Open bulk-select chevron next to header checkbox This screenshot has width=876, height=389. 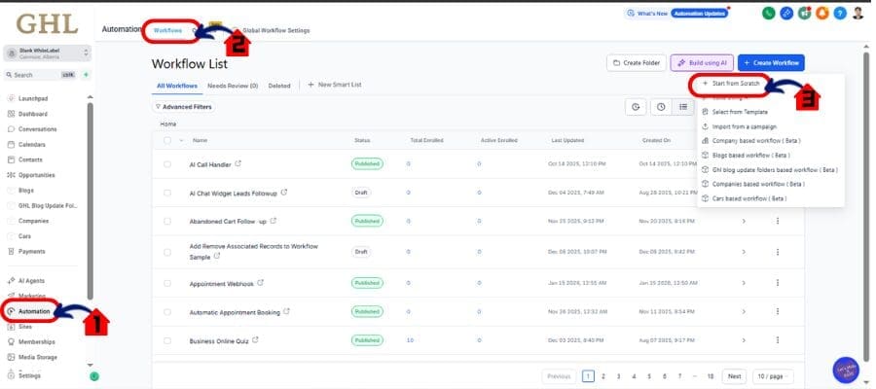coord(181,141)
